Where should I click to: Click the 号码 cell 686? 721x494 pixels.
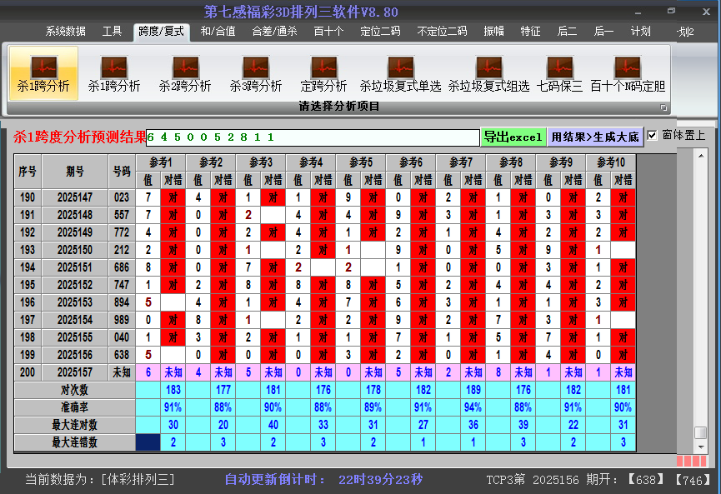[122, 267]
